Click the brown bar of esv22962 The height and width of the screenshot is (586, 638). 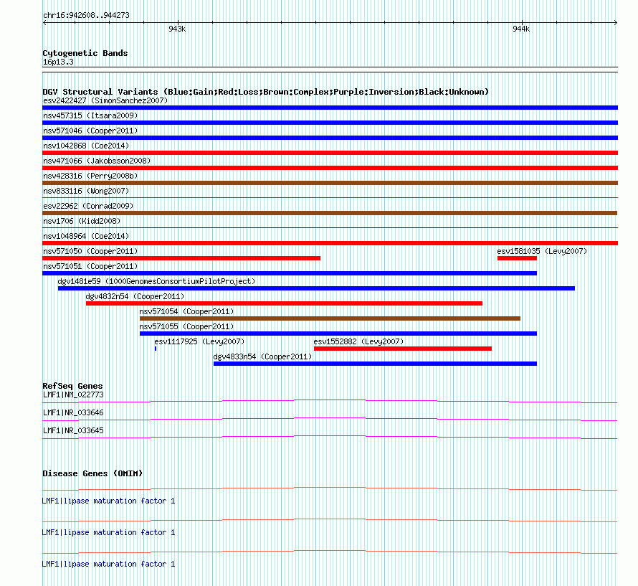[330, 213]
